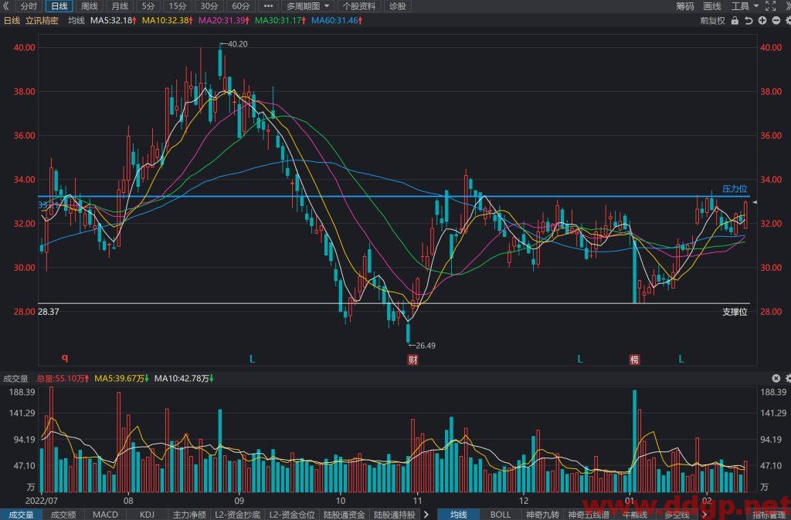Click the undo arrow icon

(x=749, y=21)
